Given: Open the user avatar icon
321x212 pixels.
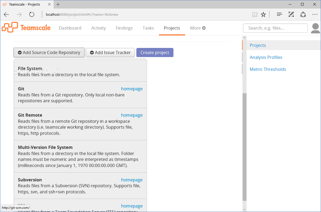Looking at the screenshot, I should pos(316,28).
